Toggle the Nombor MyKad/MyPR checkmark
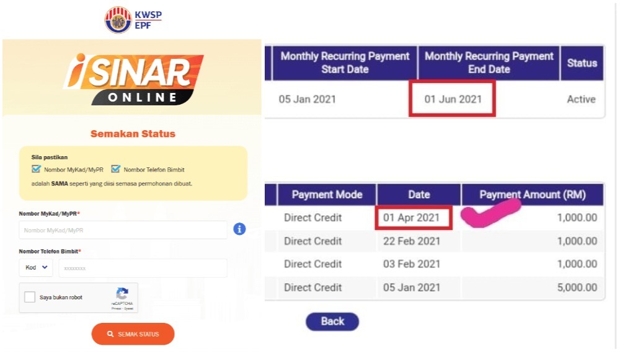This screenshot has width=620, height=352. pyautogui.click(x=36, y=169)
